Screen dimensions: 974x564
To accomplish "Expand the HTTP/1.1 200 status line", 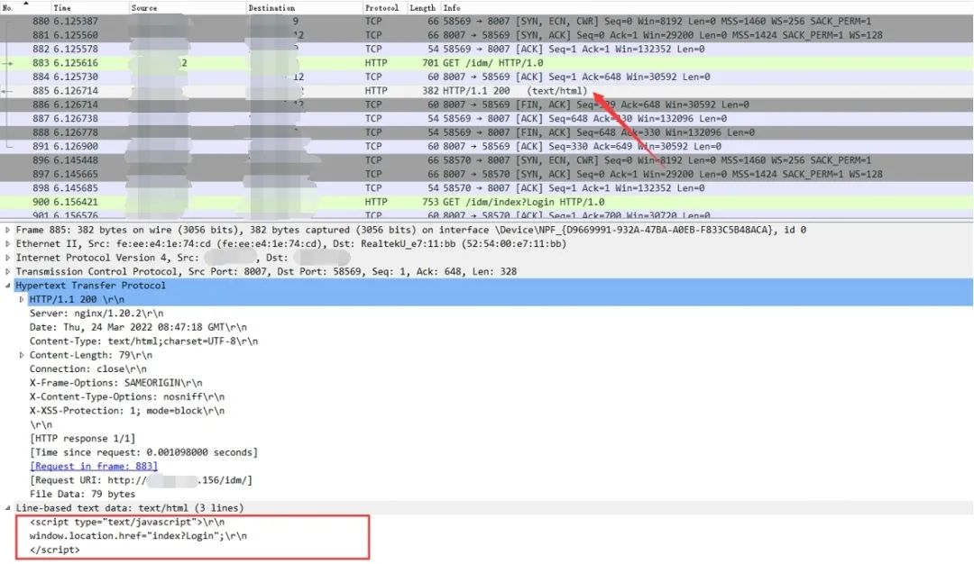I will pos(21,300).
